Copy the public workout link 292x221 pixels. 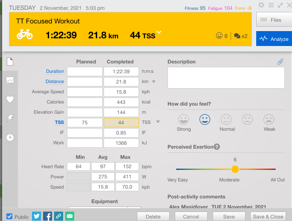[58, 216]
